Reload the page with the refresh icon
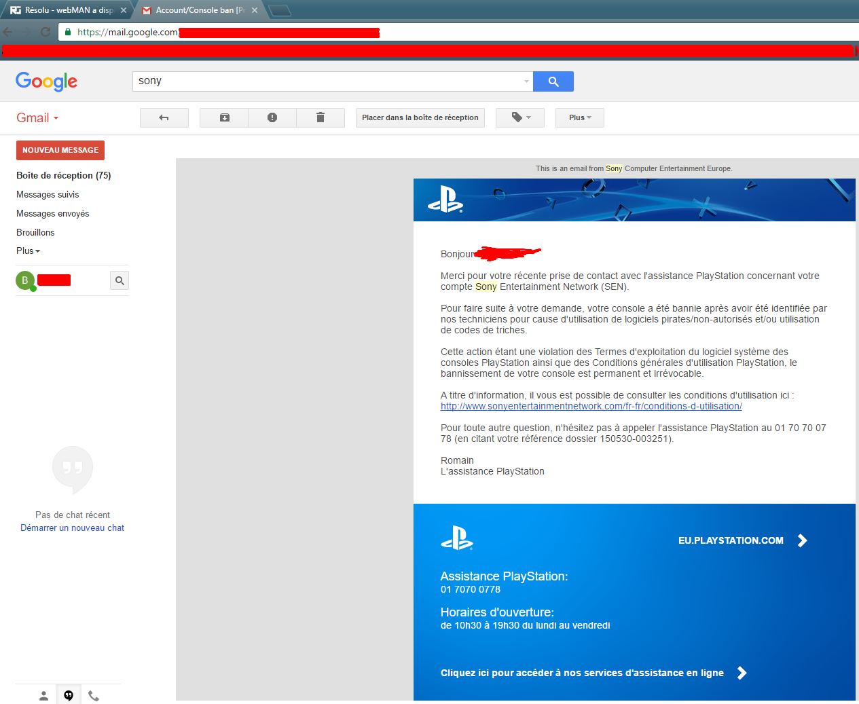 coord(45,32)
